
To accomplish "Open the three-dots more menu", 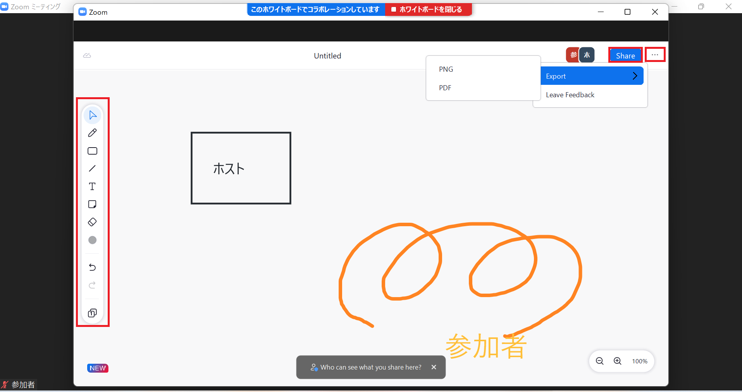I will pos(655,55).
